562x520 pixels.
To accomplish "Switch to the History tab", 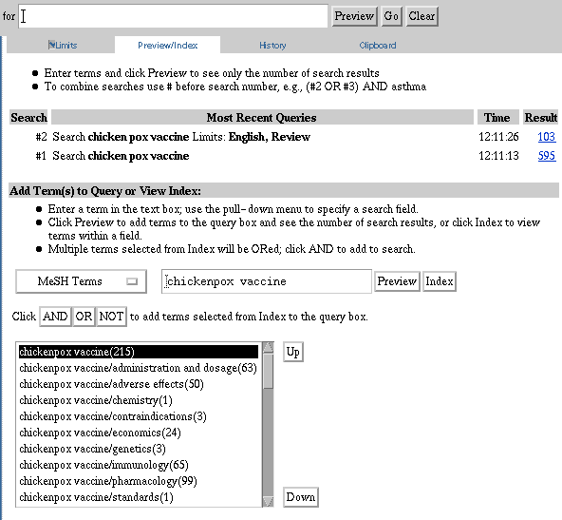I will 272,46.
